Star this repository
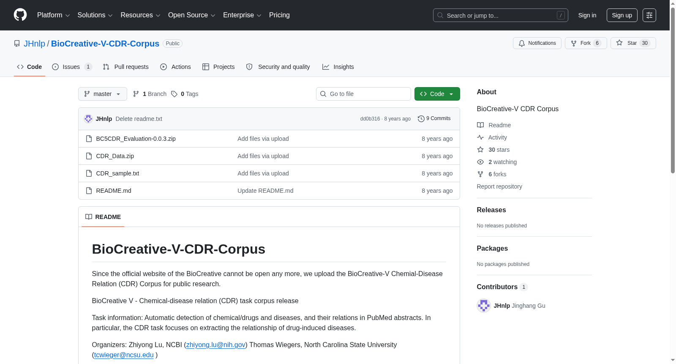This screenshot has height=364, width=676. 633,43
